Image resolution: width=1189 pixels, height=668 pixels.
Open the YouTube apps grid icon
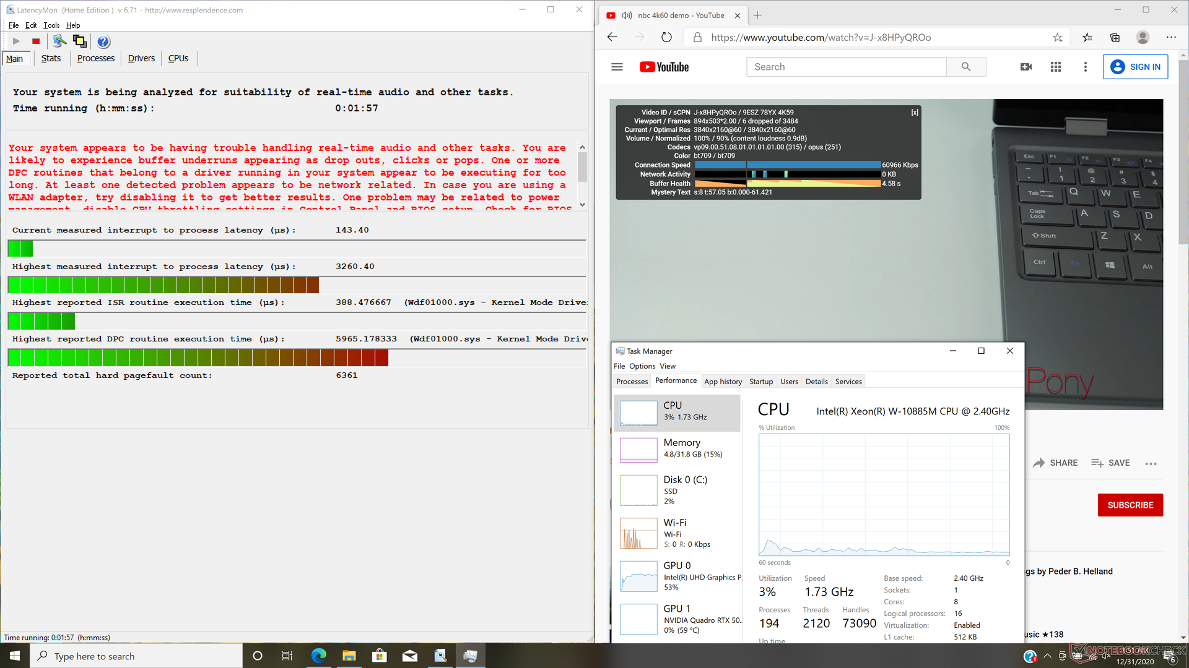(x=1056, y=67)
